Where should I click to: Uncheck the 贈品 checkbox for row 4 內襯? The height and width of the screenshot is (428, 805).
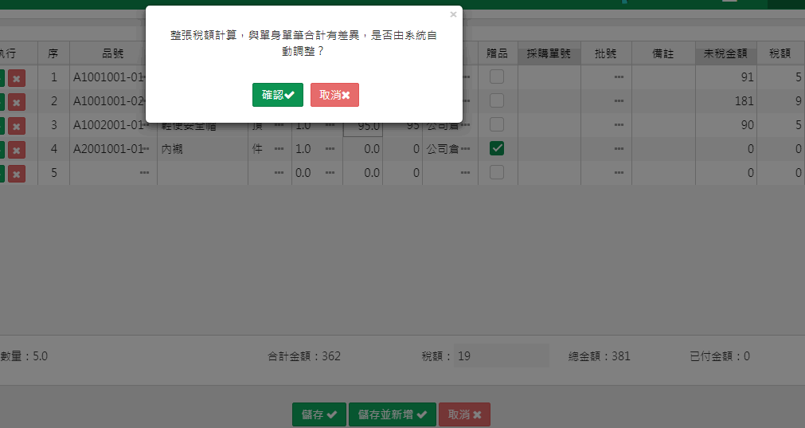(496, 148)
